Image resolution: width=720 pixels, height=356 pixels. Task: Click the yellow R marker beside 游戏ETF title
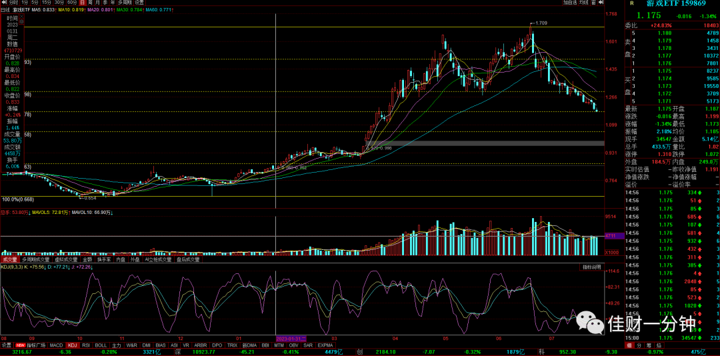tap(632, 3)
